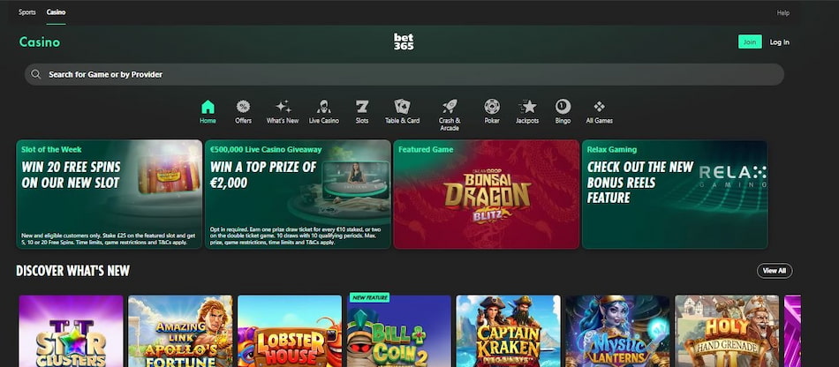The width and height of the screenshot is (839, 367).
Task: Open the Bingo ball icon
Action: coord(563,107)
